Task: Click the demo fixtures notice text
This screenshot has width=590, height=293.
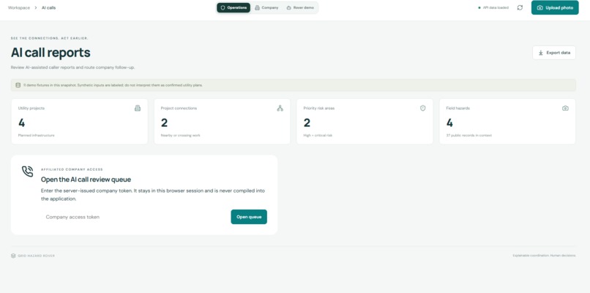Action: (x=113, y=85)
